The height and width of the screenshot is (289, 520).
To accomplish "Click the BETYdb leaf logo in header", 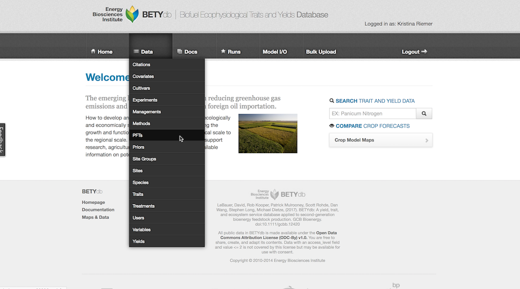I will (x=132, y=14).
